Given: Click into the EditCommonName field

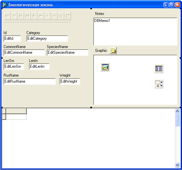Looking at the screenshot, I should (24, 53).
